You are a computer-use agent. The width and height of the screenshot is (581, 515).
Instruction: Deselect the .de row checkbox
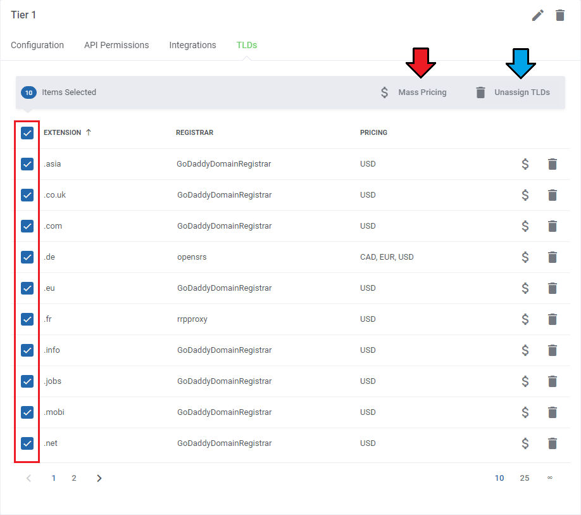[x=27, y=257]
